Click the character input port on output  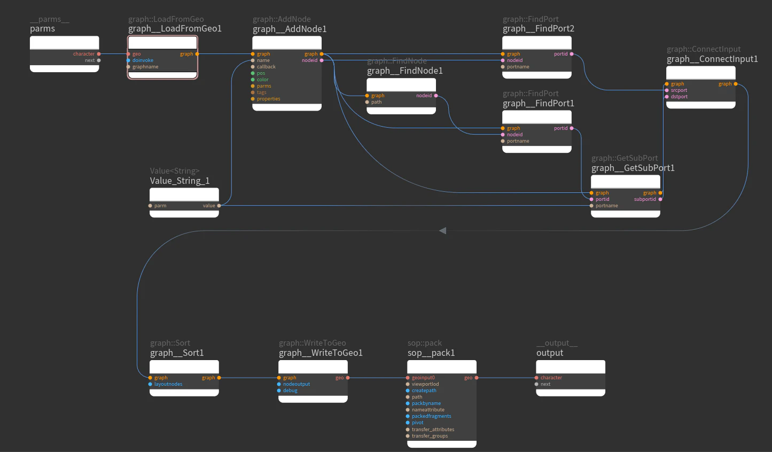536,378
